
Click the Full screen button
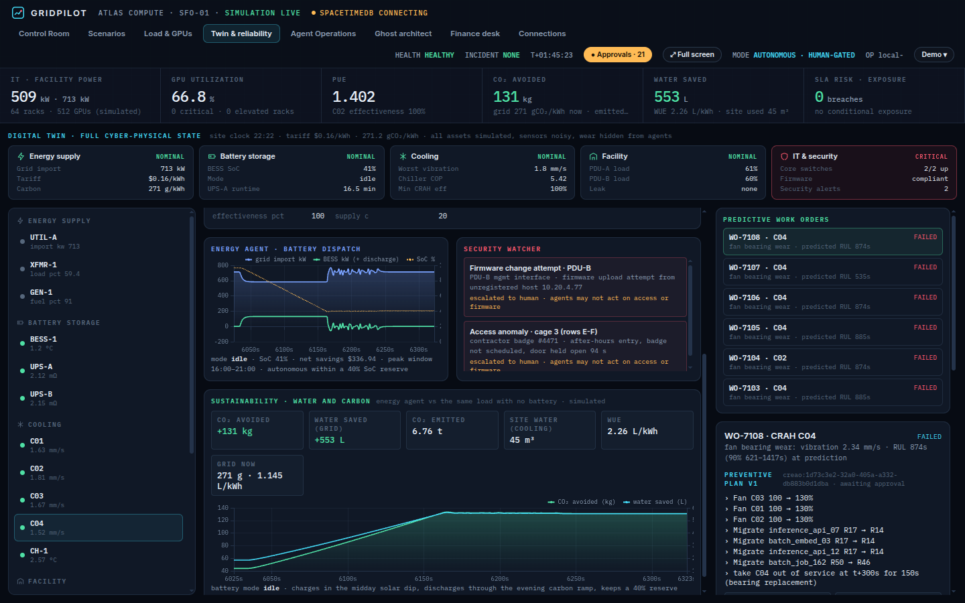click(692, 55)
